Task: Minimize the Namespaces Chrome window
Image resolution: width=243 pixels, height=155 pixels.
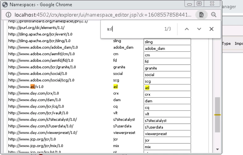Action: pos(189,4)
